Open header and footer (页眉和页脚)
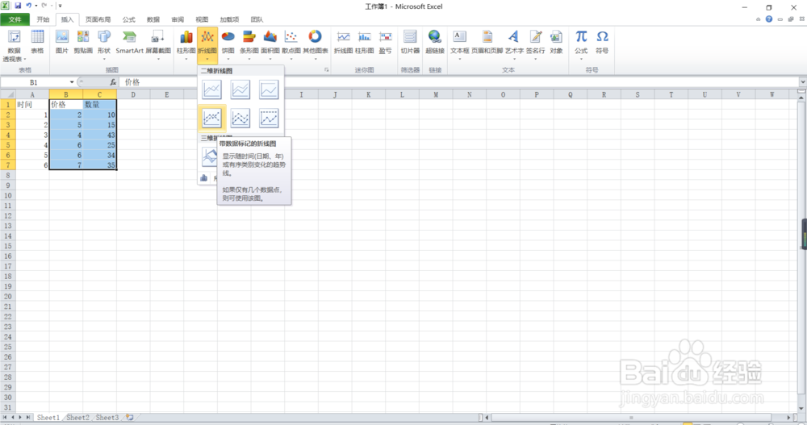Screen dimensions: 807x425 coord(487,37)
